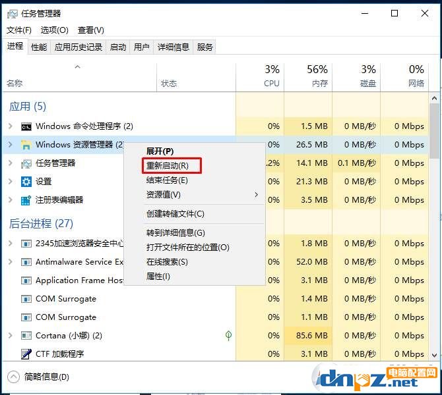
Task: Choose 打开文件所在的位置(O) menu entry
Action: (195, 248)
